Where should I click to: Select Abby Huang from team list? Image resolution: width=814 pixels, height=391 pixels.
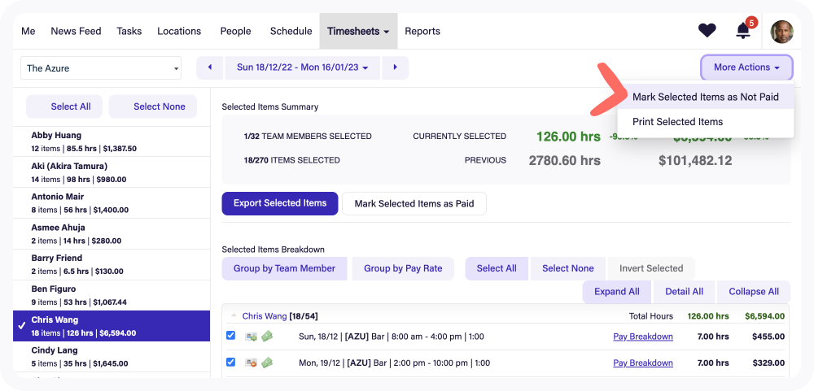coord(112,141)
